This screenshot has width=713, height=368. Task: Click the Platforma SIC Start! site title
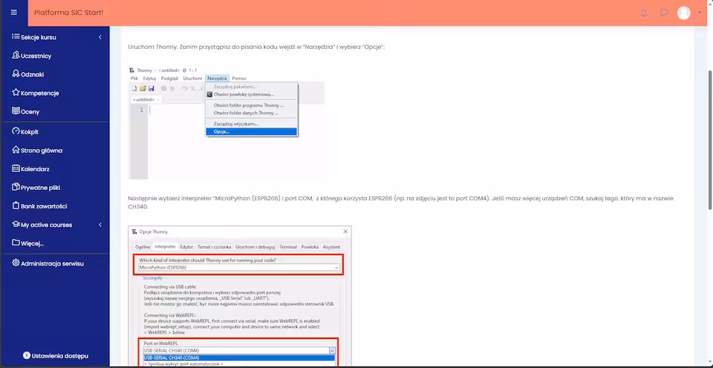pos(69,13)
